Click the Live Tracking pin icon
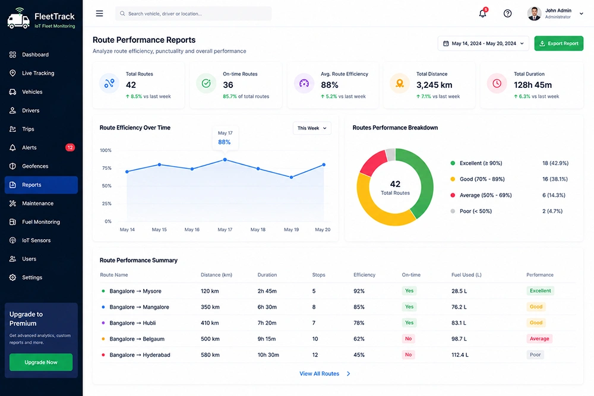Viewport: 594px width, 396px height. click(12, 73)
